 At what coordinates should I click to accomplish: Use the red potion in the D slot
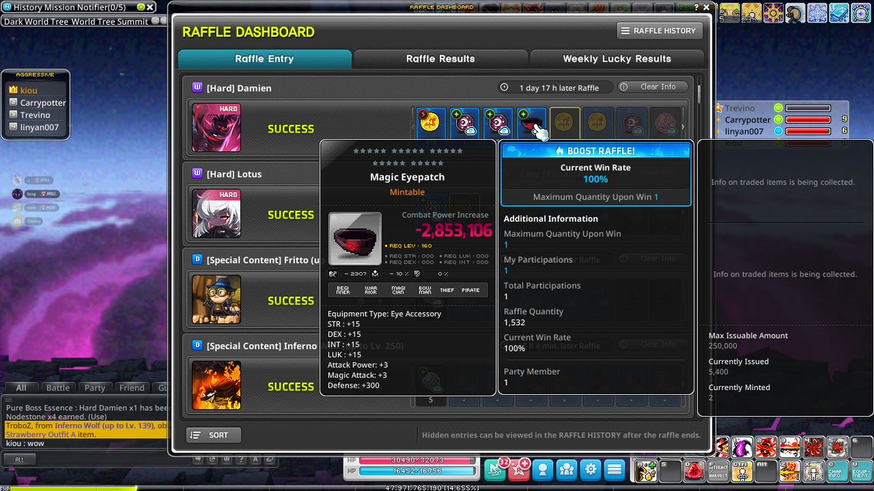tap(694, 471)
